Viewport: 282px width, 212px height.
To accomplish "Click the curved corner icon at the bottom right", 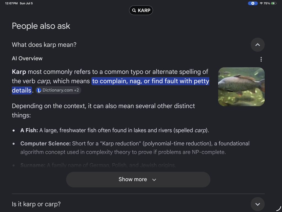I will tap(279, 208).
